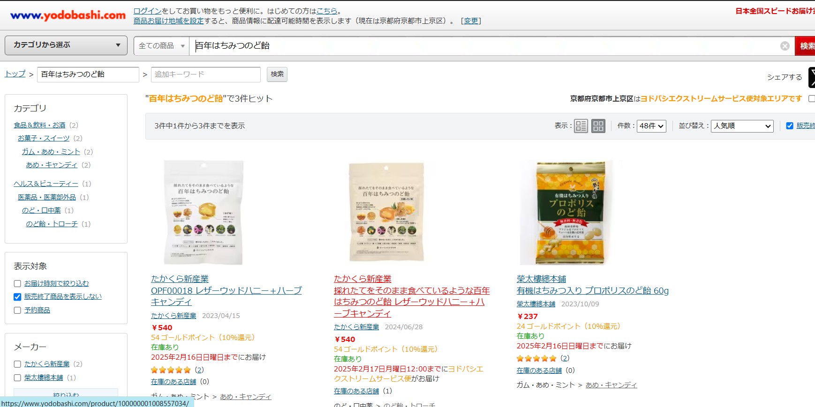The image size is (815, 407).
Task: Switch to grid view display icon
Action: point(598,126)
